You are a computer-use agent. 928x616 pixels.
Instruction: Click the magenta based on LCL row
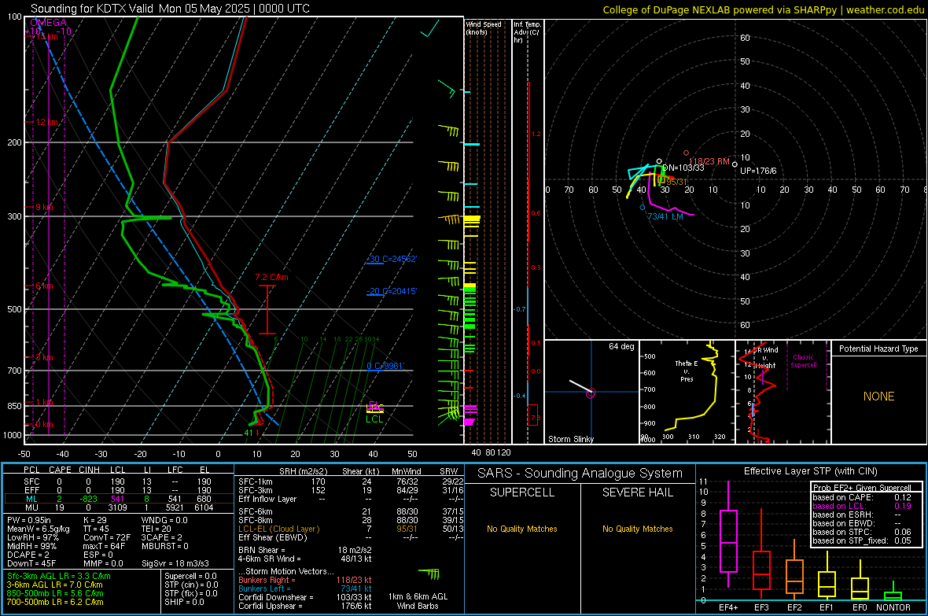coord(862,506)
